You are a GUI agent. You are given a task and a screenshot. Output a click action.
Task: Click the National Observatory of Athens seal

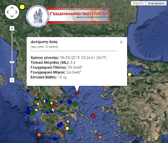click(37, 16)
